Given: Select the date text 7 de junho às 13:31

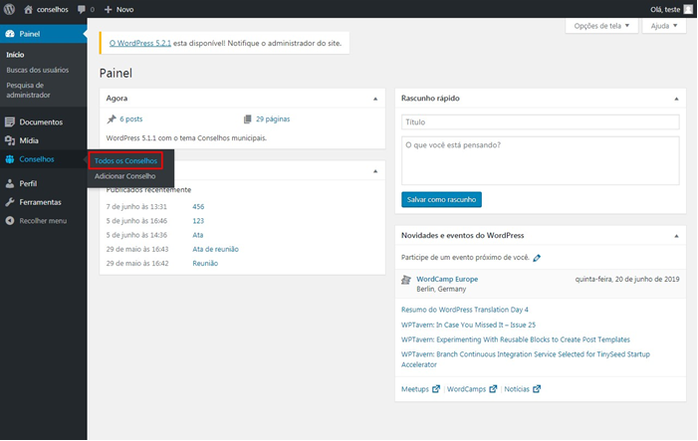Looking at the screenshot, I should pyautogui.click(x=136, y=207).
